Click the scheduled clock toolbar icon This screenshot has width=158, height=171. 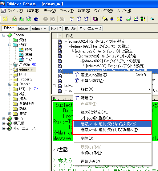(36, 19)
